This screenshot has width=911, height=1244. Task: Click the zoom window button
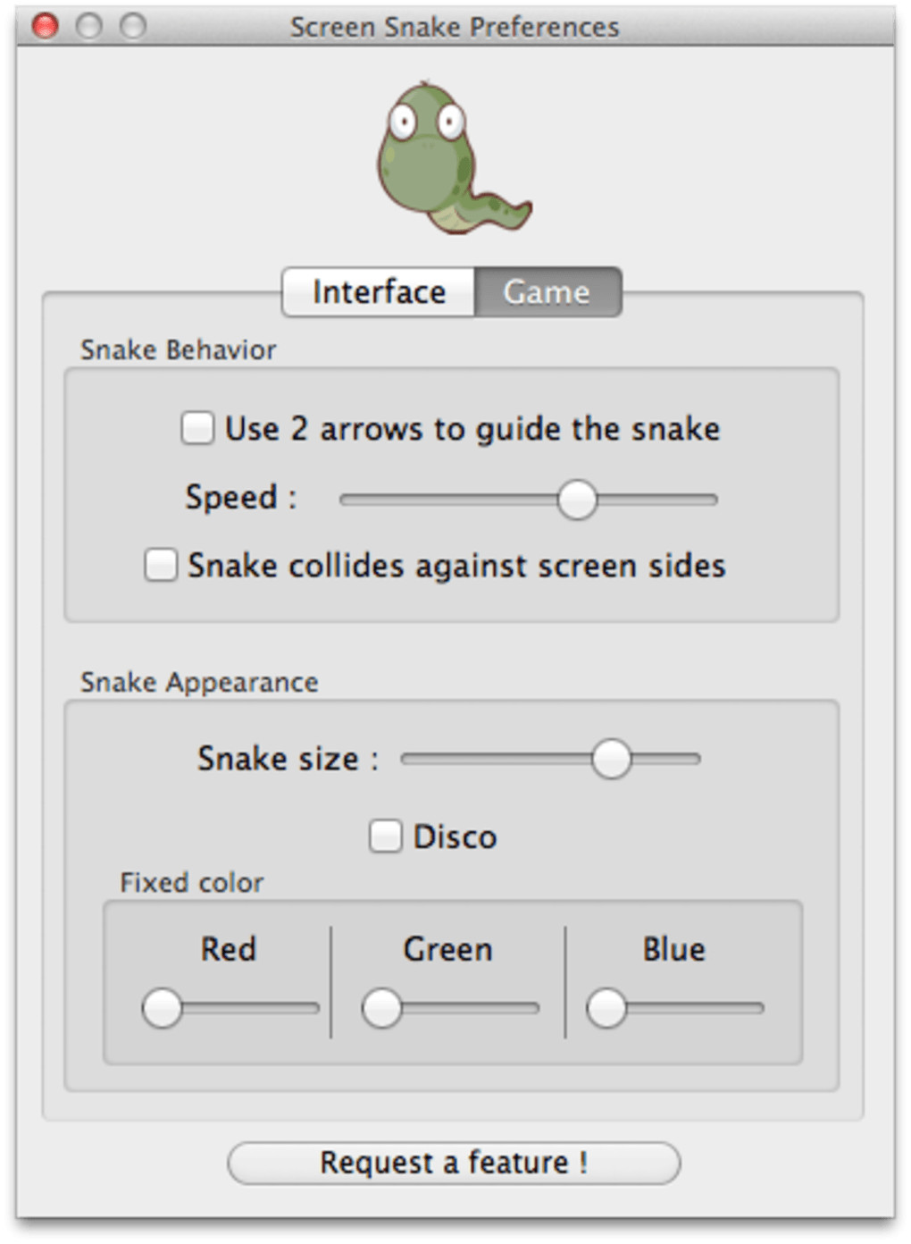pos(133,26)
